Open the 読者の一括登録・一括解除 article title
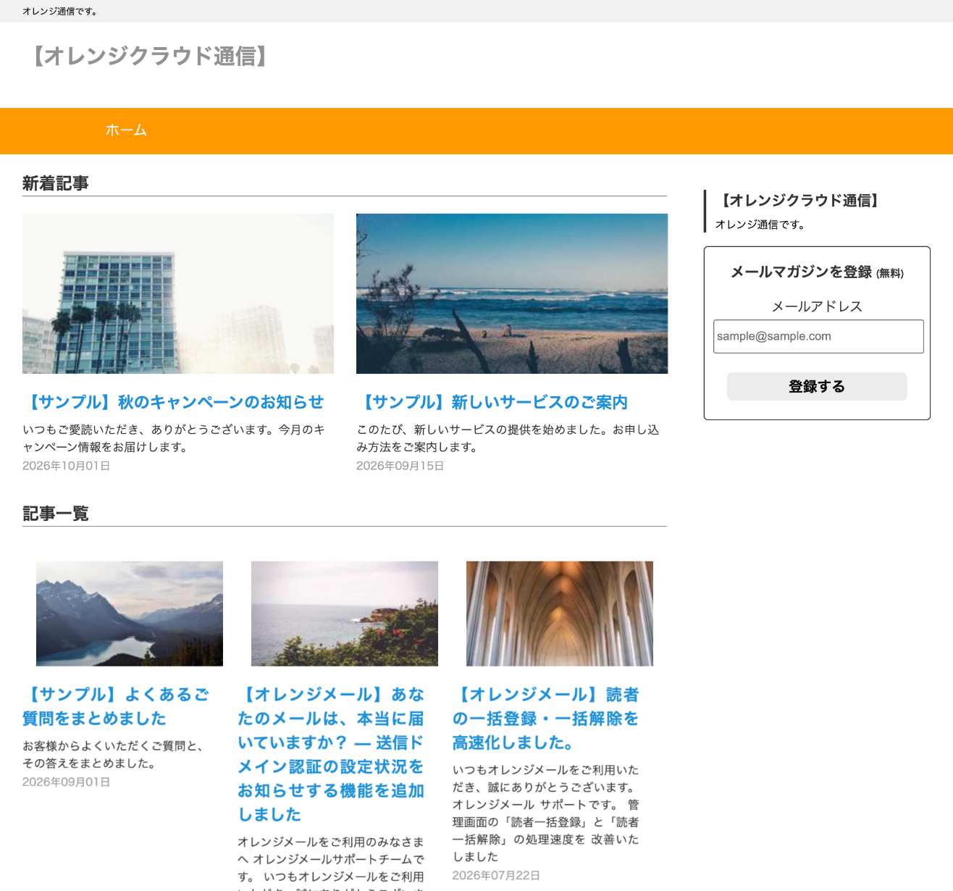 tap(546, 719)
